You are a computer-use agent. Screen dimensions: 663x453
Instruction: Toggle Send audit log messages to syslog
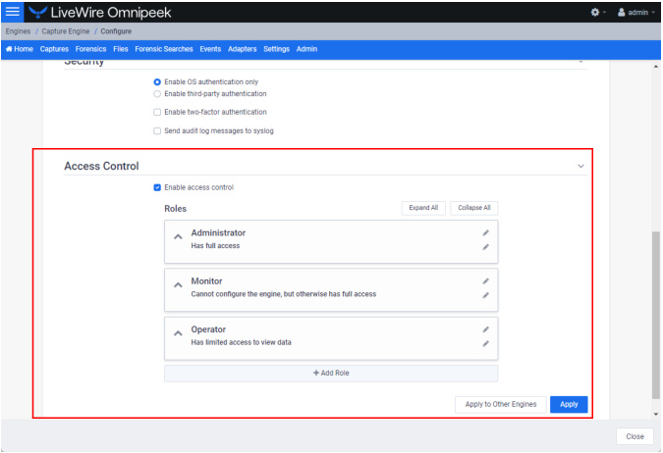point(157,130)
